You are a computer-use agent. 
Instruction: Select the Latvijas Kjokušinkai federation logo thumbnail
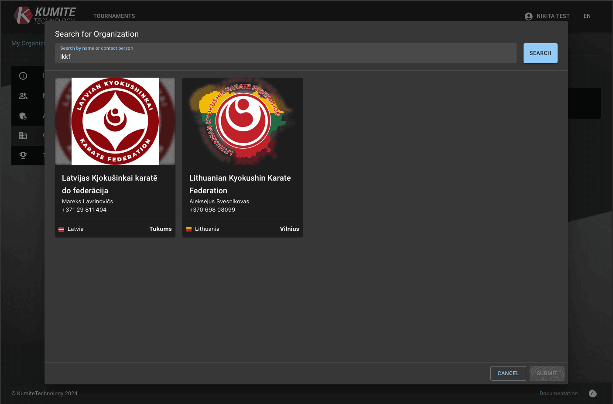(x=115, y=121)
